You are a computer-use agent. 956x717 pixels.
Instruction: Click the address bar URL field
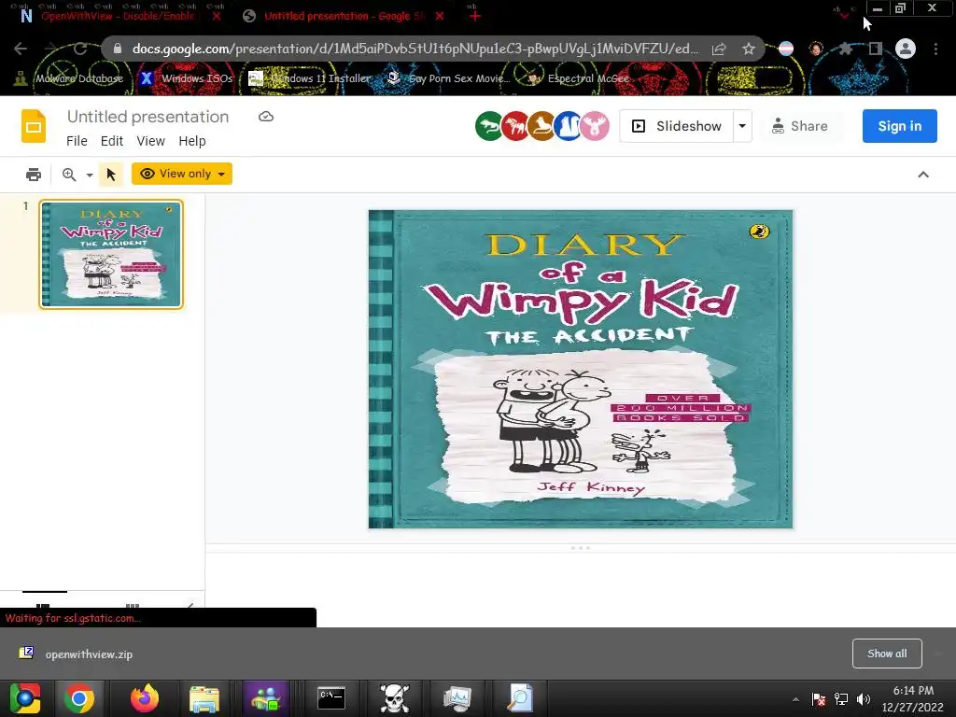[415, 49]
